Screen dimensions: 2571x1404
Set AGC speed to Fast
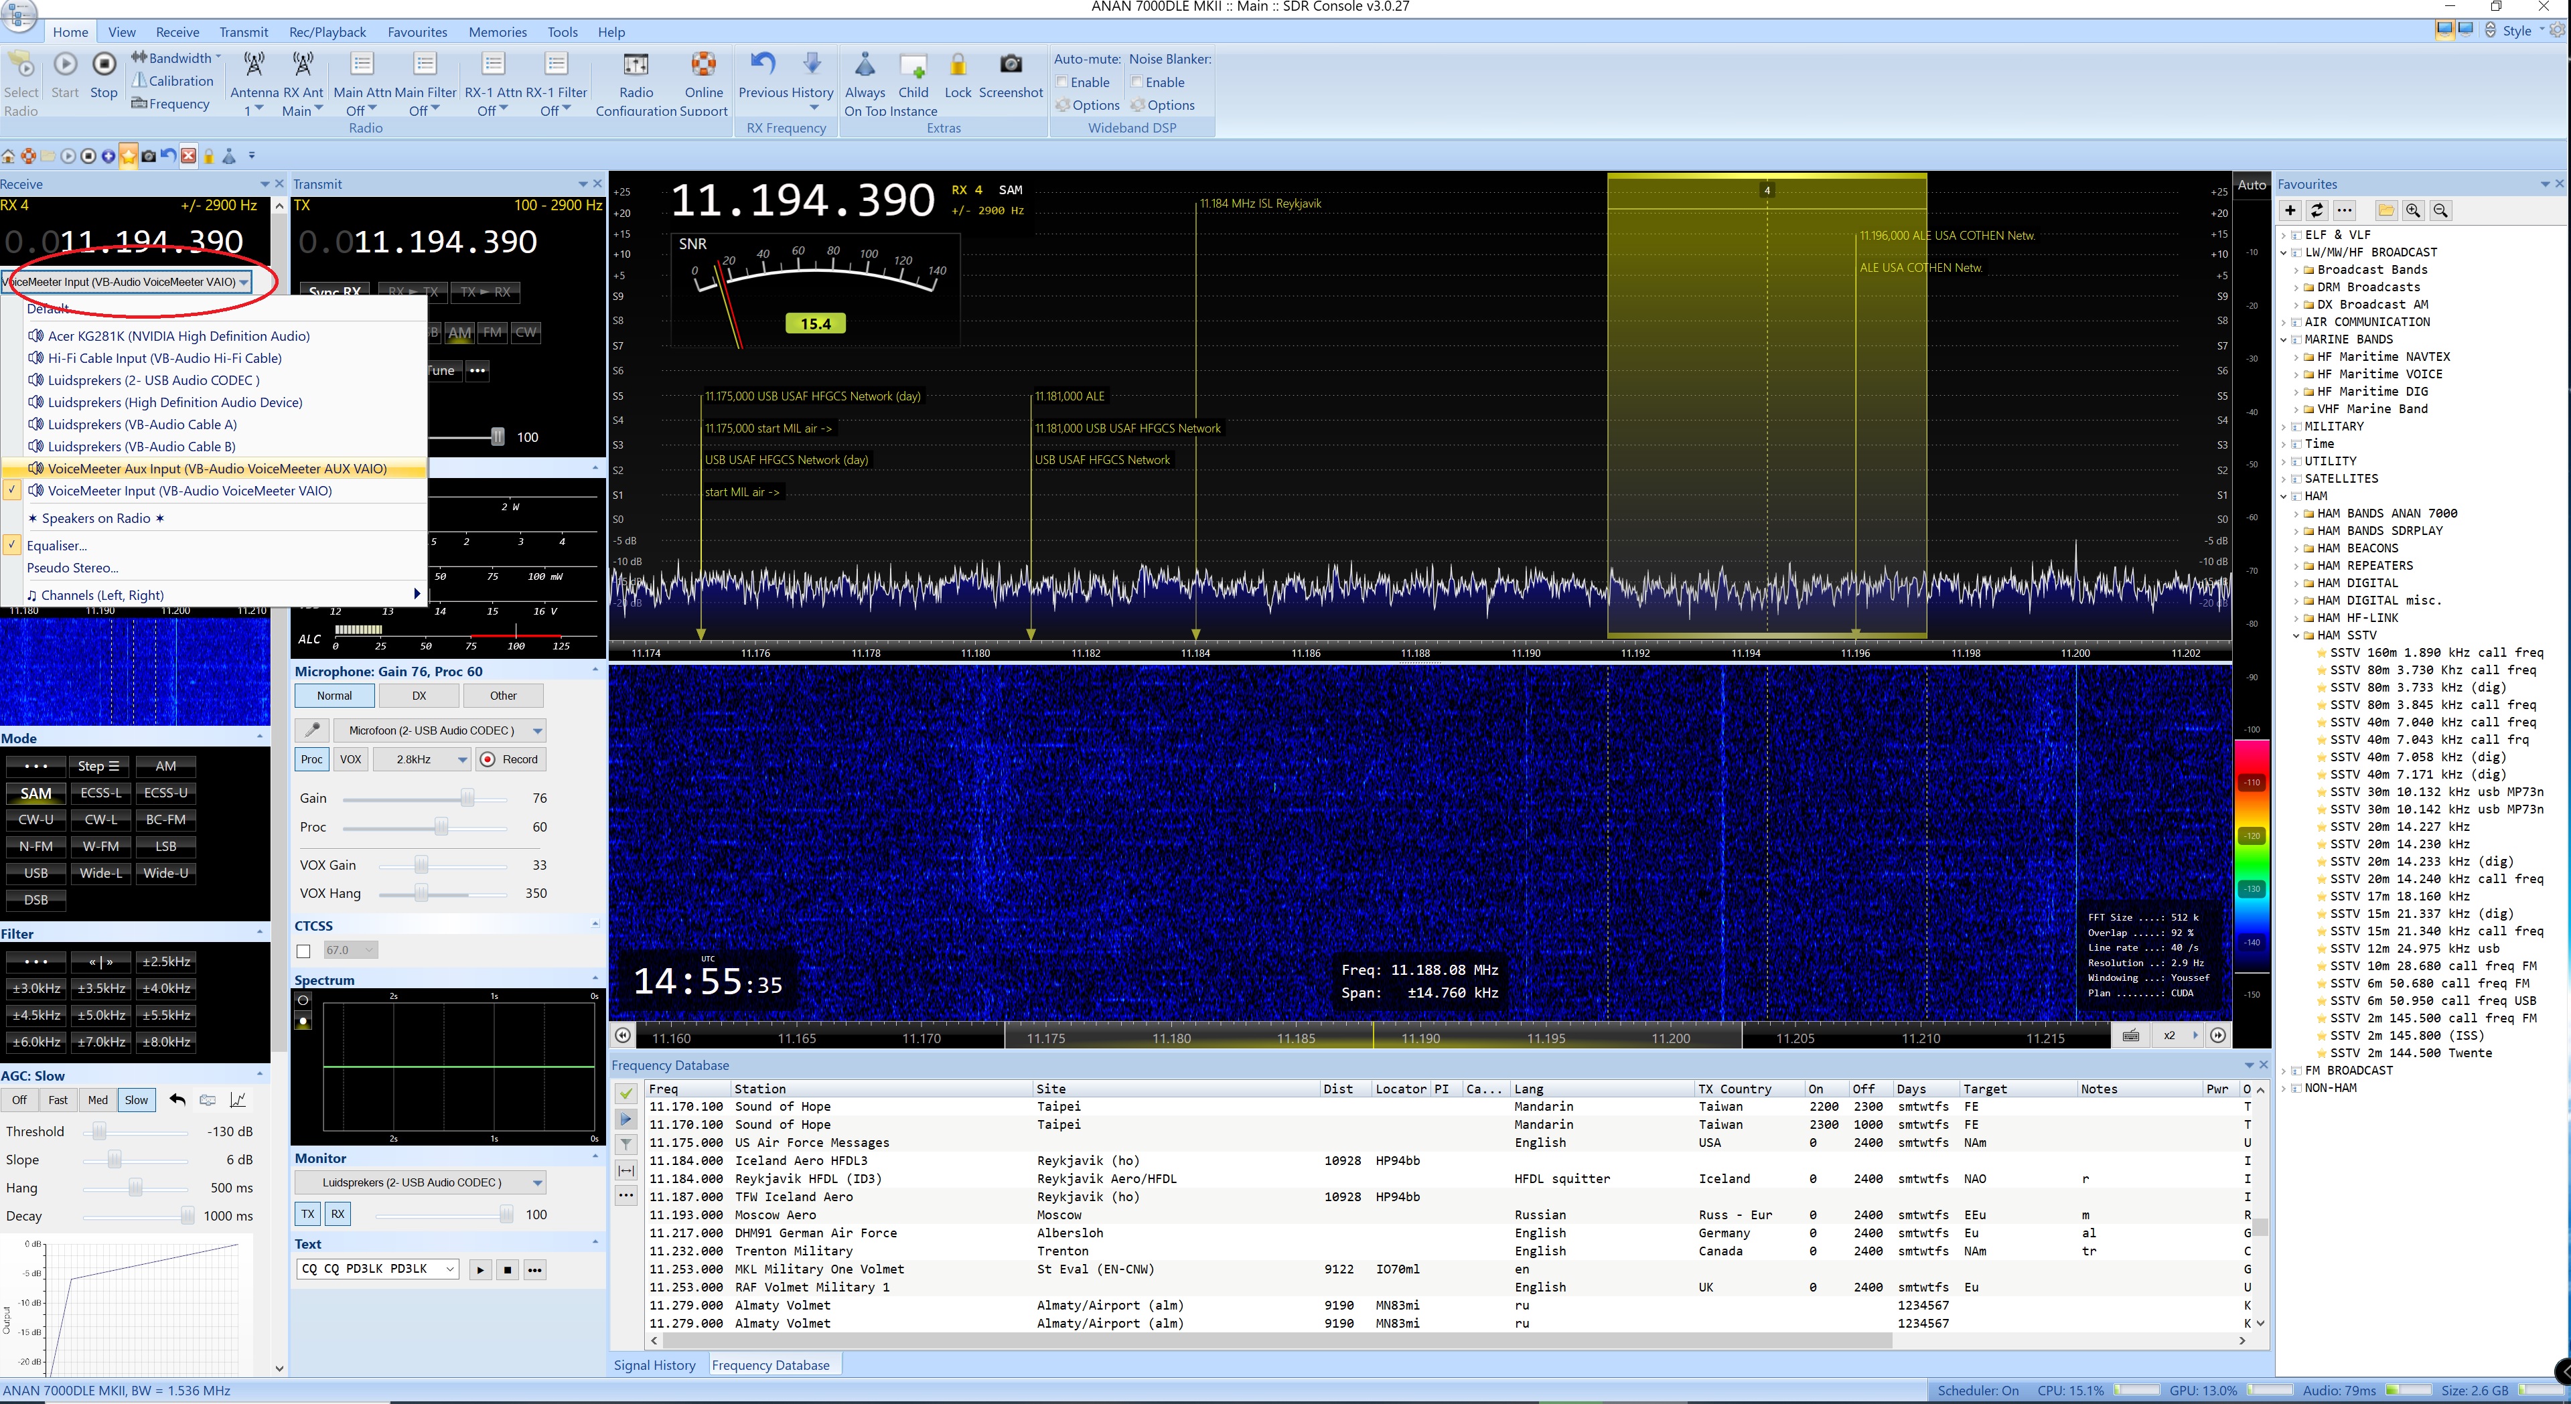point(58,1099)
